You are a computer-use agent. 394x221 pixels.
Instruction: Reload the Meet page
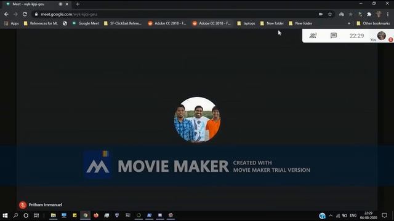pos(25,14)
